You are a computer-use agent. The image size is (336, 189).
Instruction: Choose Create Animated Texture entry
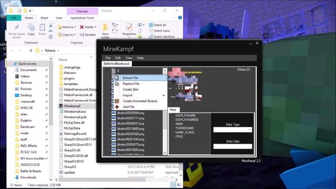tap(140, 101)
